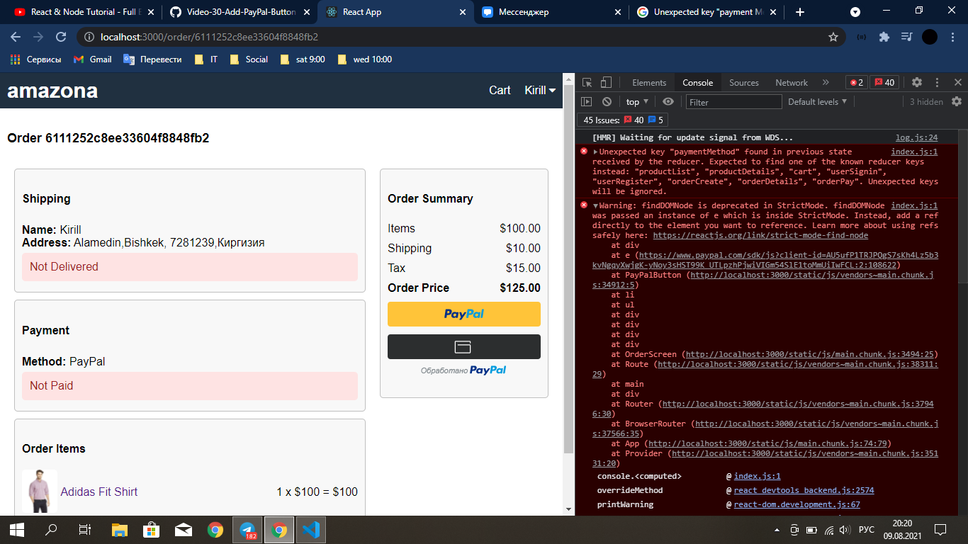Expand the Unexpected key paymentMethod error
Image resolution: width=968 pixels, height=544 pixels.
(596, 152)
